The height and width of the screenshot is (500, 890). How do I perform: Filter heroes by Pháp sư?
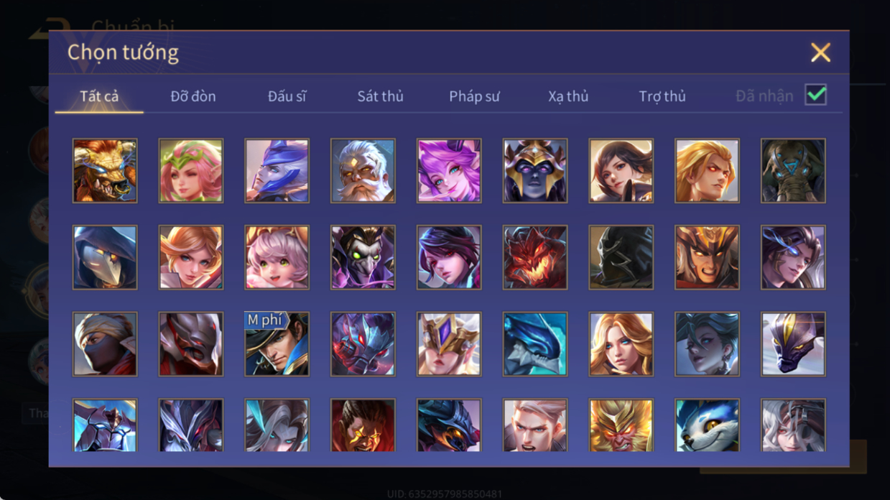474,96
